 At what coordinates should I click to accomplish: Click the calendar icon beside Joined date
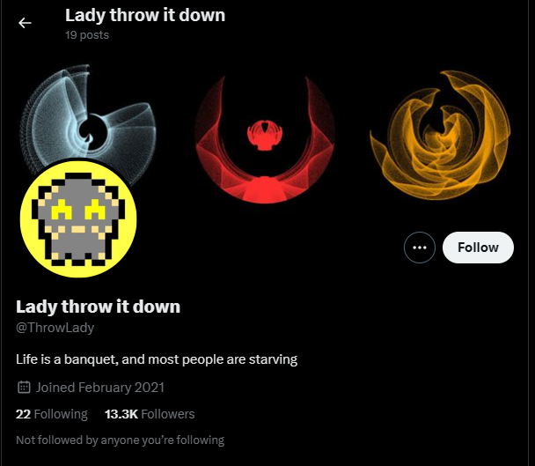(x=24, y=388)
